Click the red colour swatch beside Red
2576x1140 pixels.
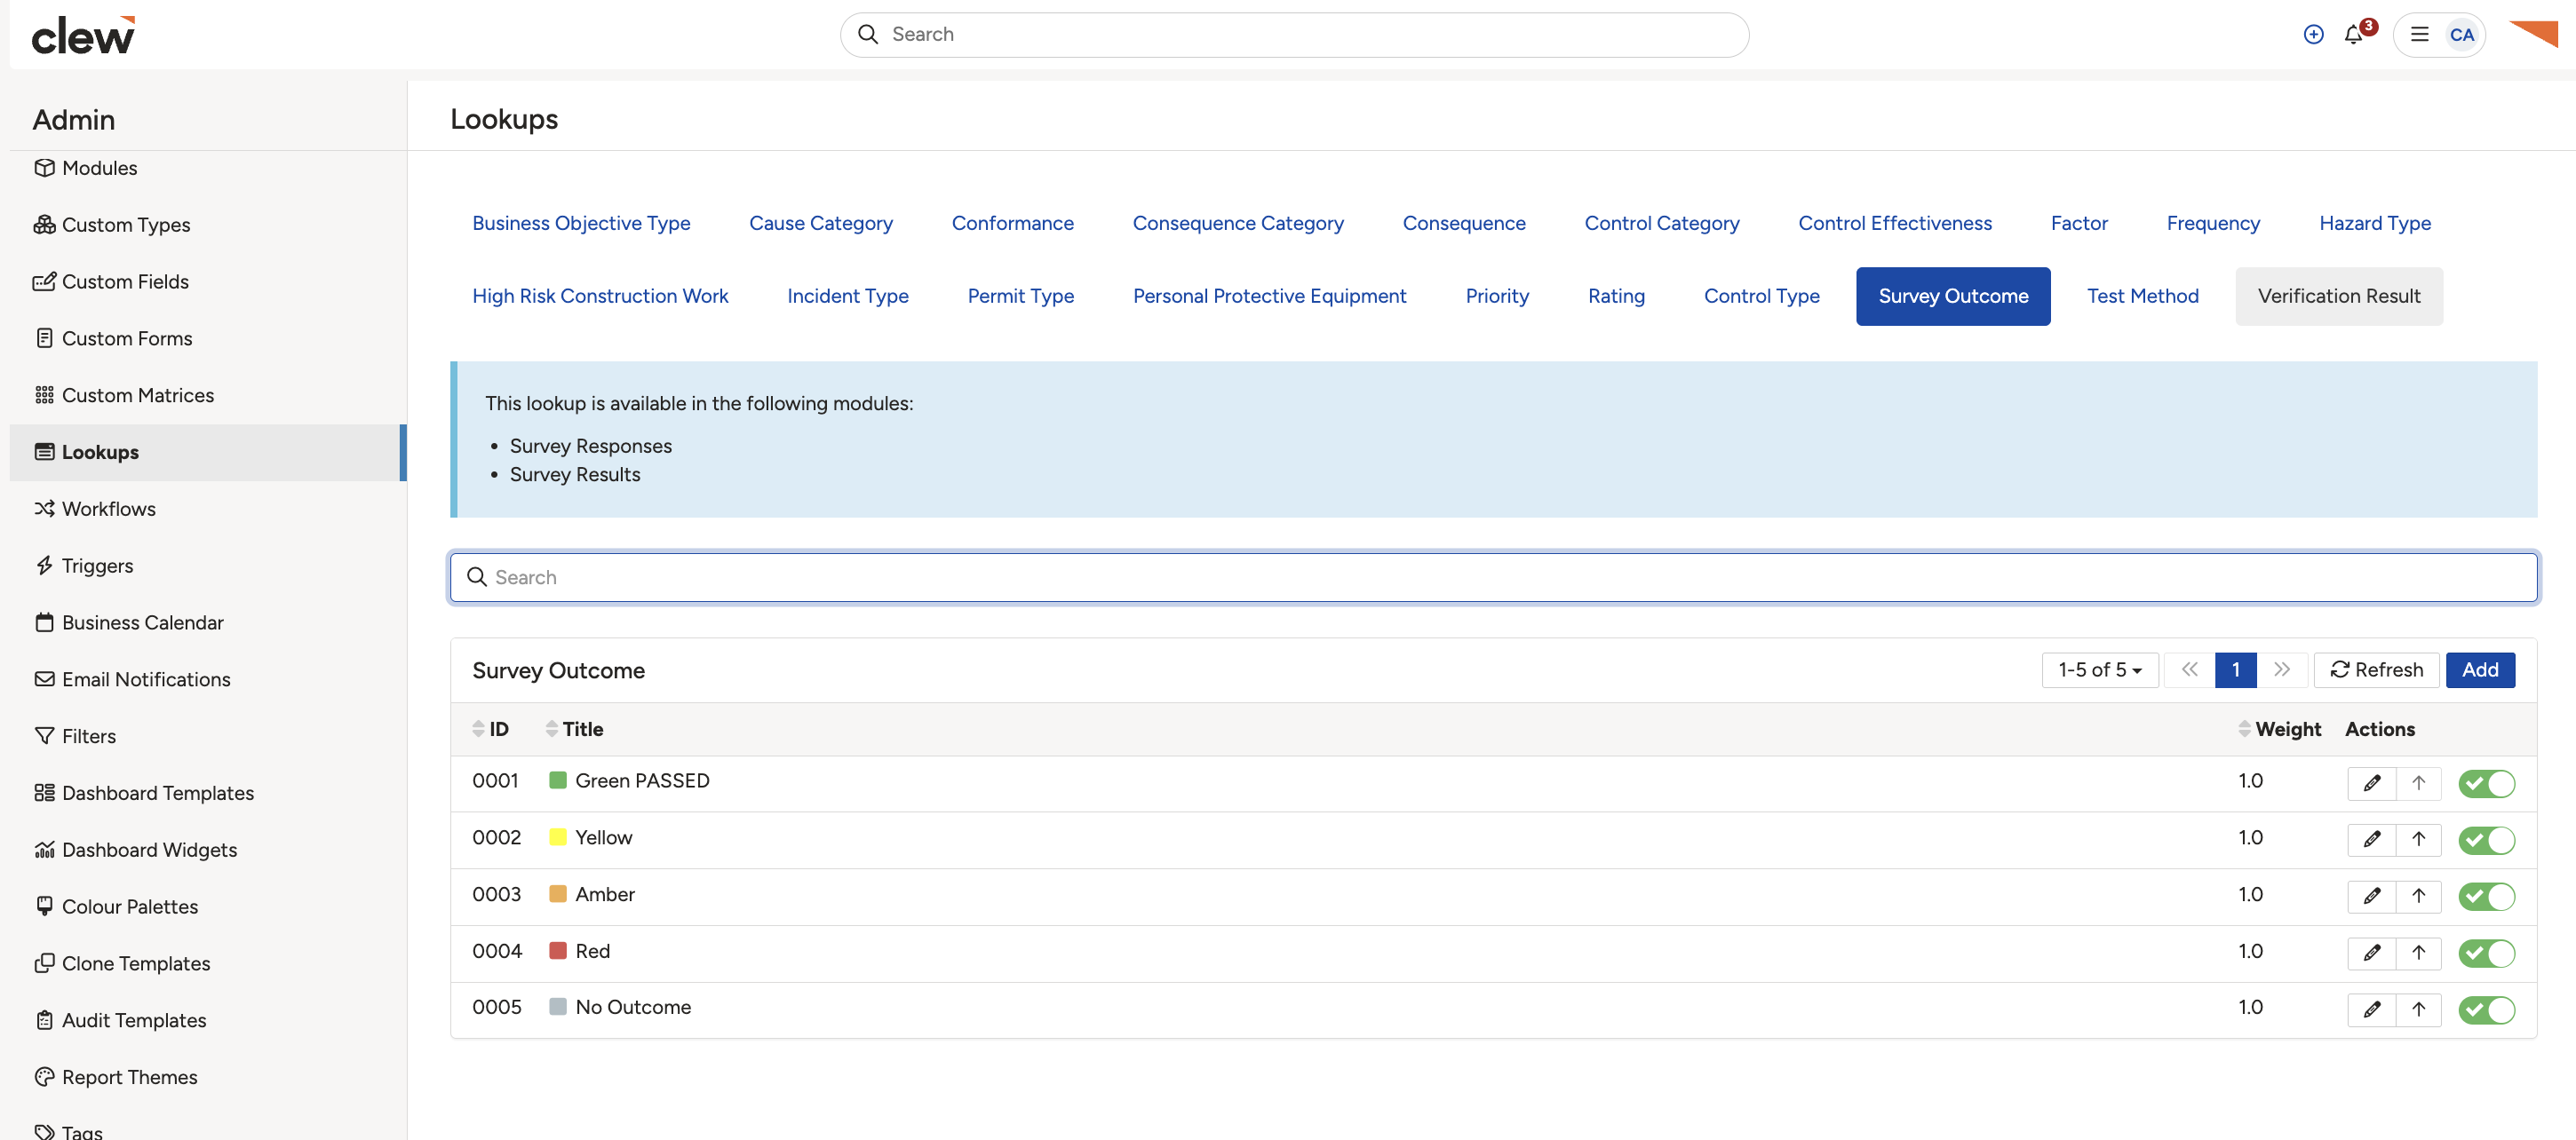pyautogui.click(x=558, y=951)
